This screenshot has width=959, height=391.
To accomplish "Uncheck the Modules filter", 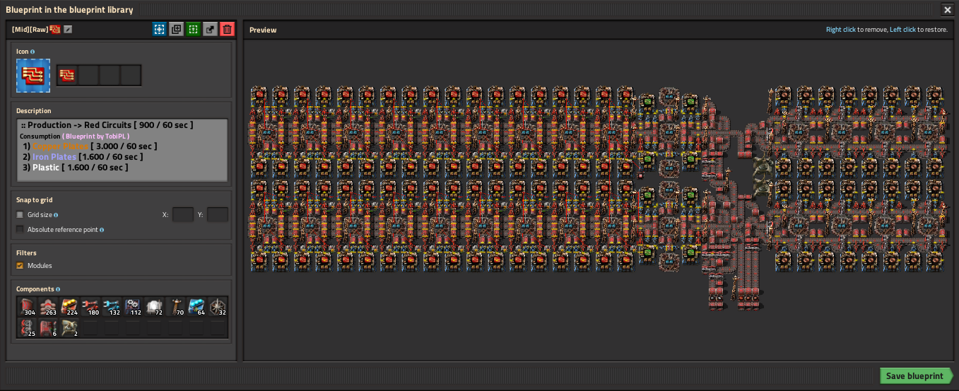I will point(20,266).
